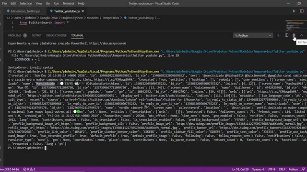Click 'pinheiro' breadcrumb segment
The height and width of the screenshot is (172, 307).
[30, 18]
